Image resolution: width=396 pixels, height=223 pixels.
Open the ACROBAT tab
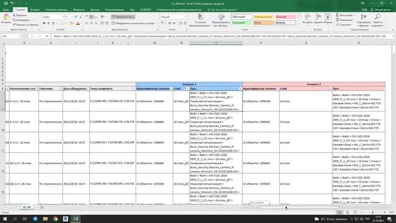pos(145,10)
